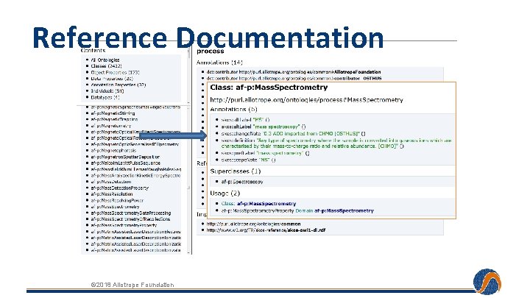This screenshot has width=530, height=298.
Task: Select af-p:MassSpectrometryDataProcessing in the class list
Action: [131, 213]
